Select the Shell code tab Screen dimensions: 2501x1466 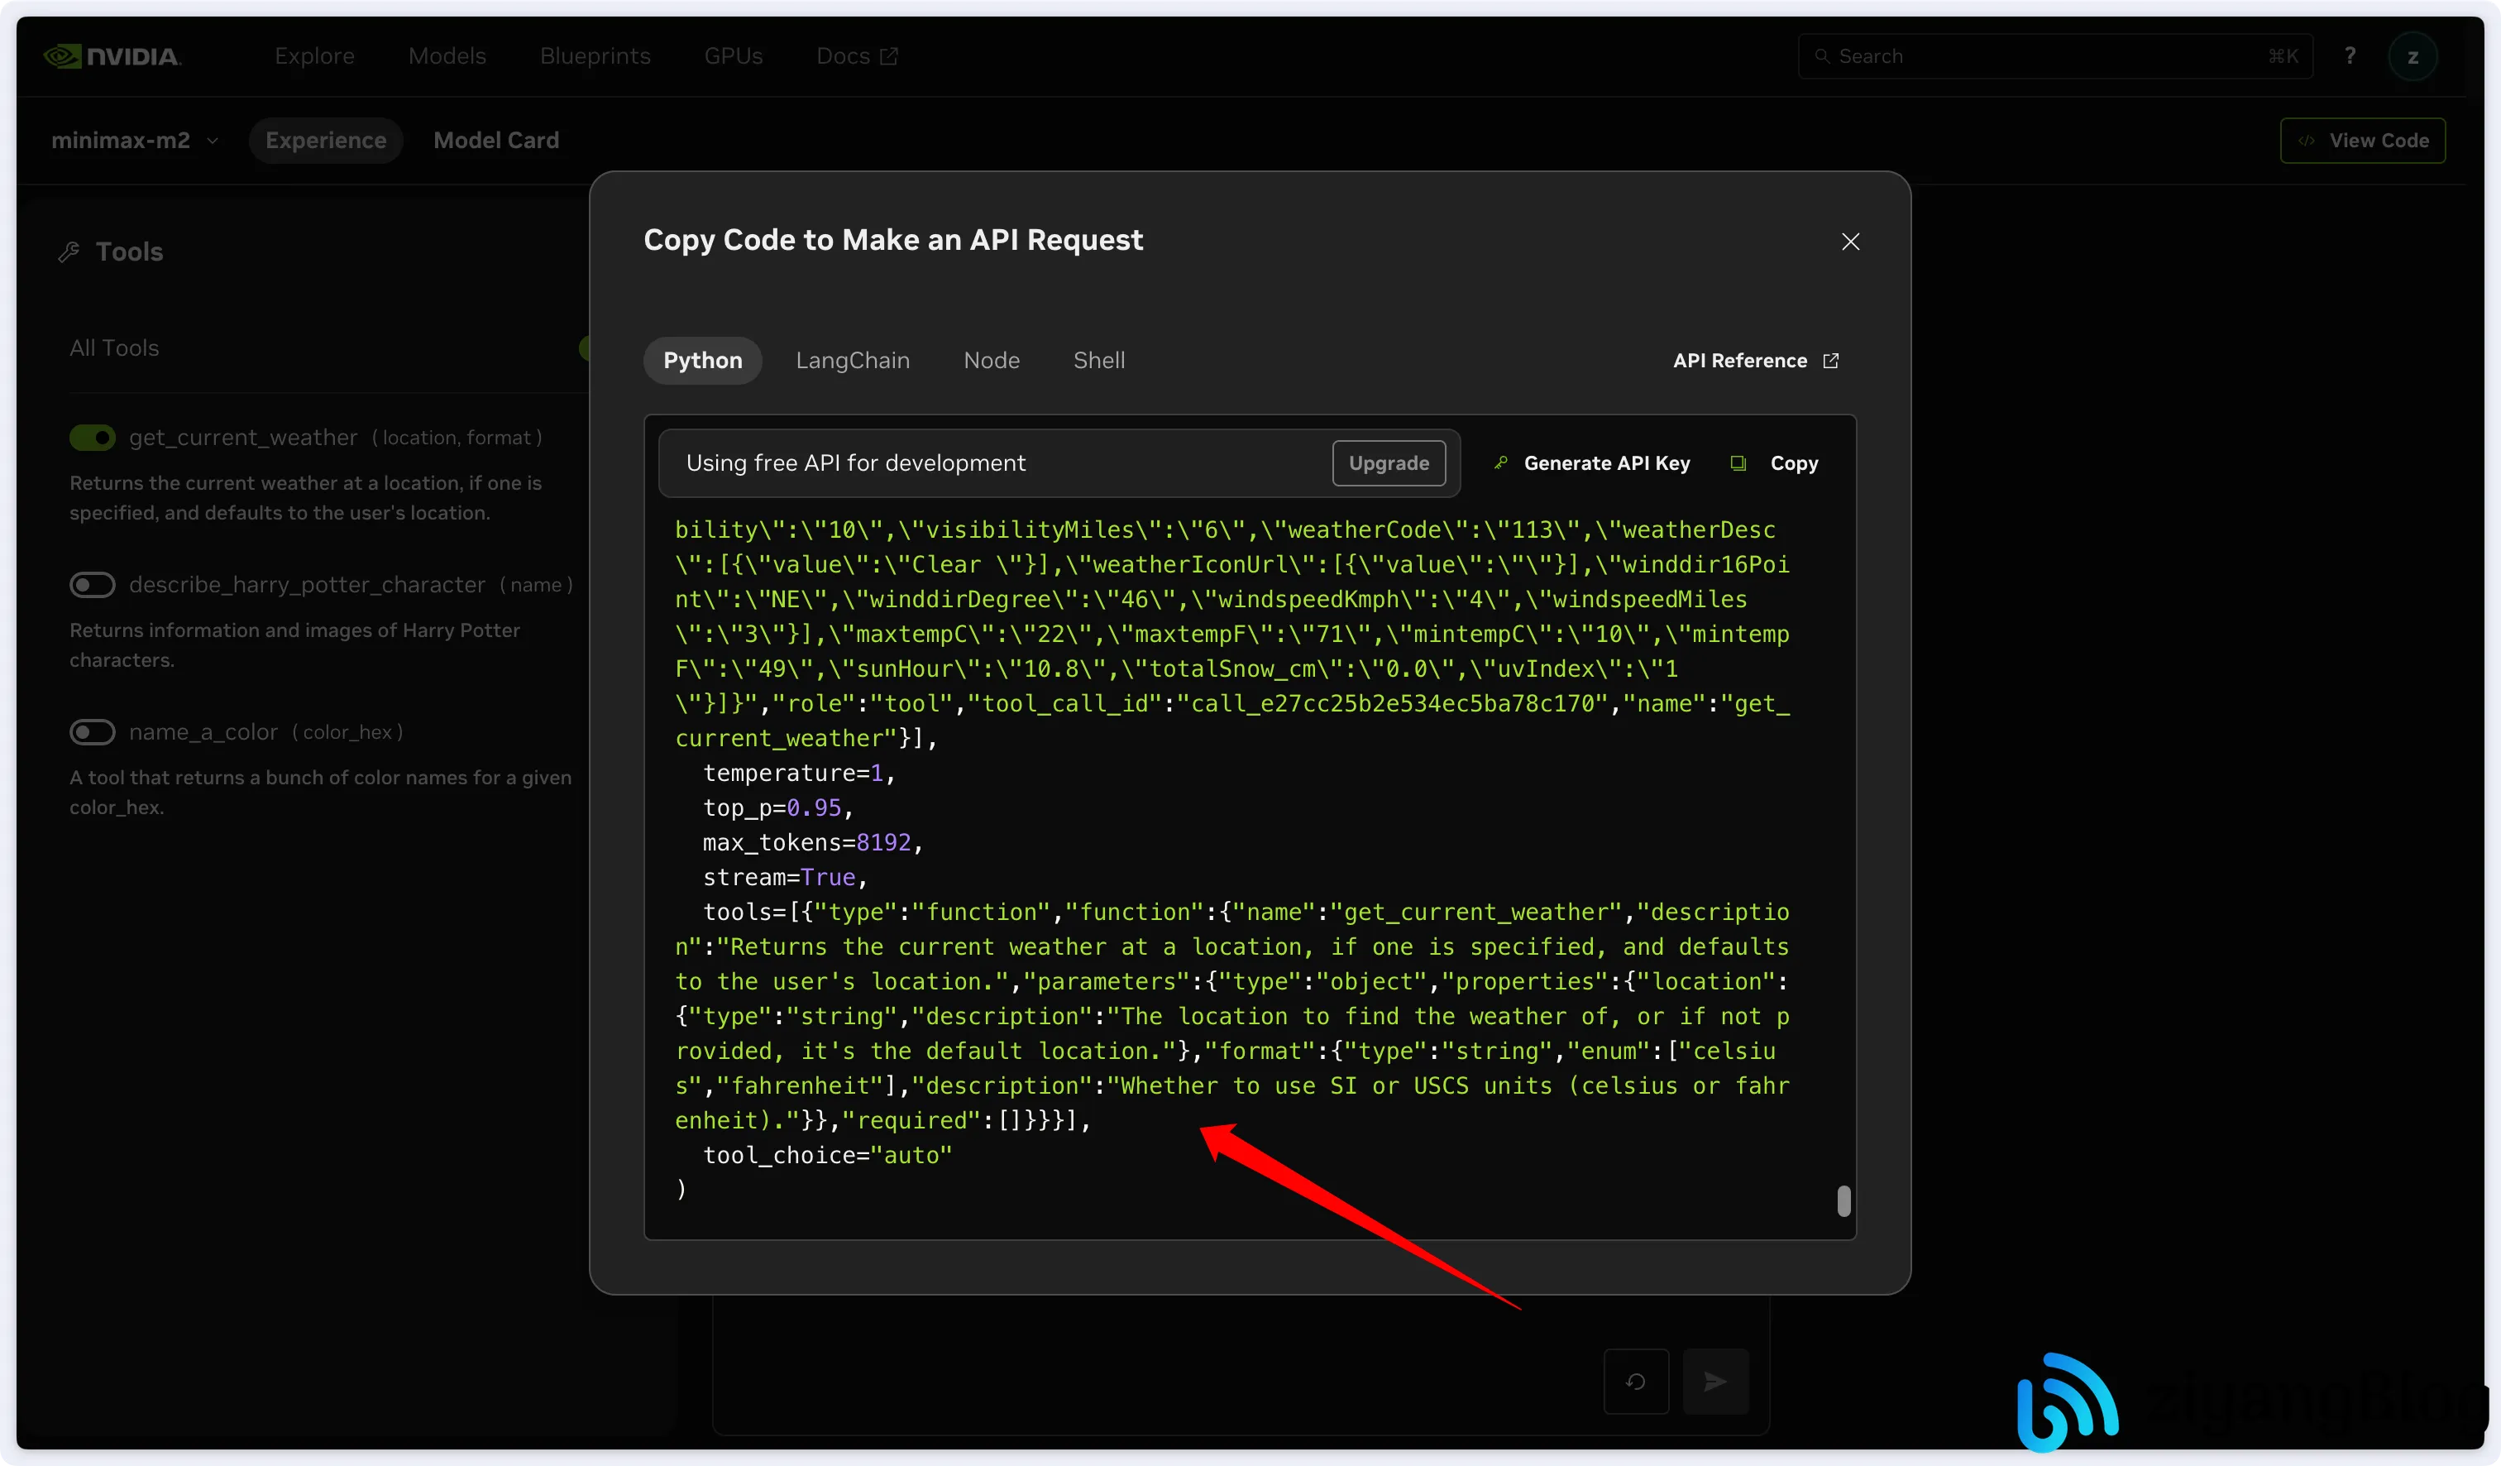click(x=1098, y=361)
